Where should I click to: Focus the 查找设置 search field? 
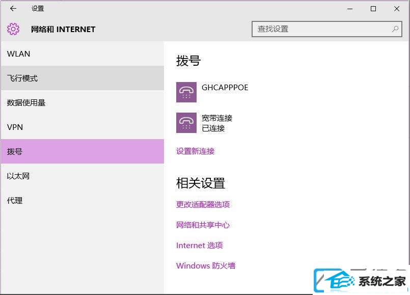[x=326, y=29]
